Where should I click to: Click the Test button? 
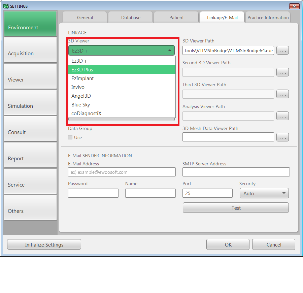(x=236, y=208)
